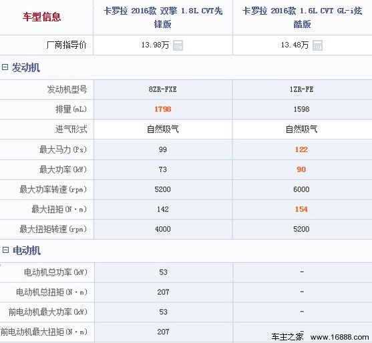This screenshot has height=343, width=372.
Task: Open calculator icon beside 13.98万 price
Action: coord(178,45)
